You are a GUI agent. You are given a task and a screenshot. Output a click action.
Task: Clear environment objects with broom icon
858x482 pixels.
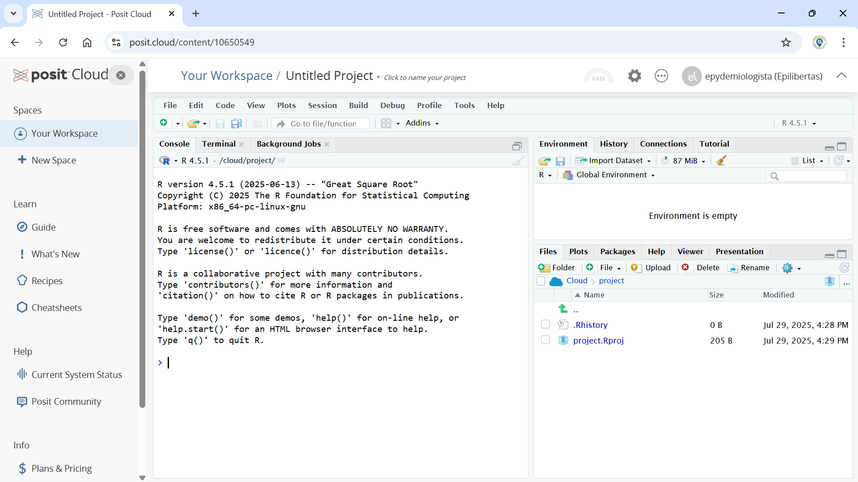click(x=721, y=161)
